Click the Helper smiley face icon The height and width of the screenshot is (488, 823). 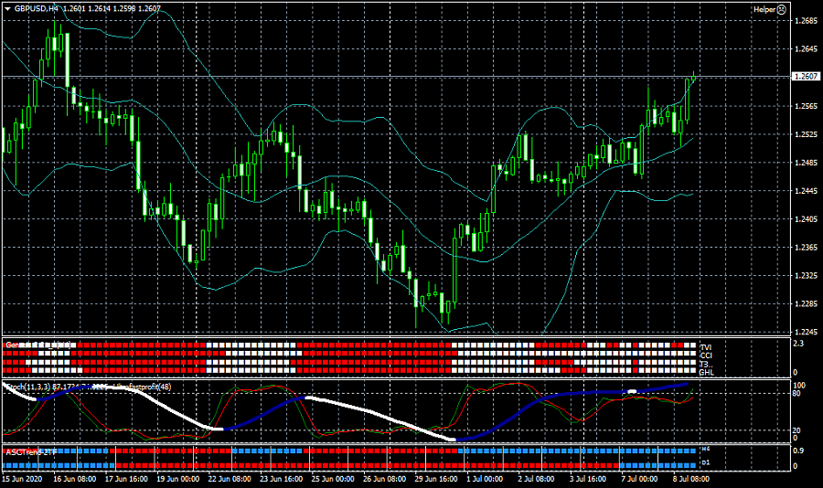[x=782, y=9]
